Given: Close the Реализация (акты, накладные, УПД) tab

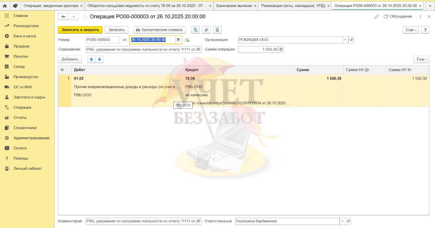Looking at the screenshot, I should point(328,6).
